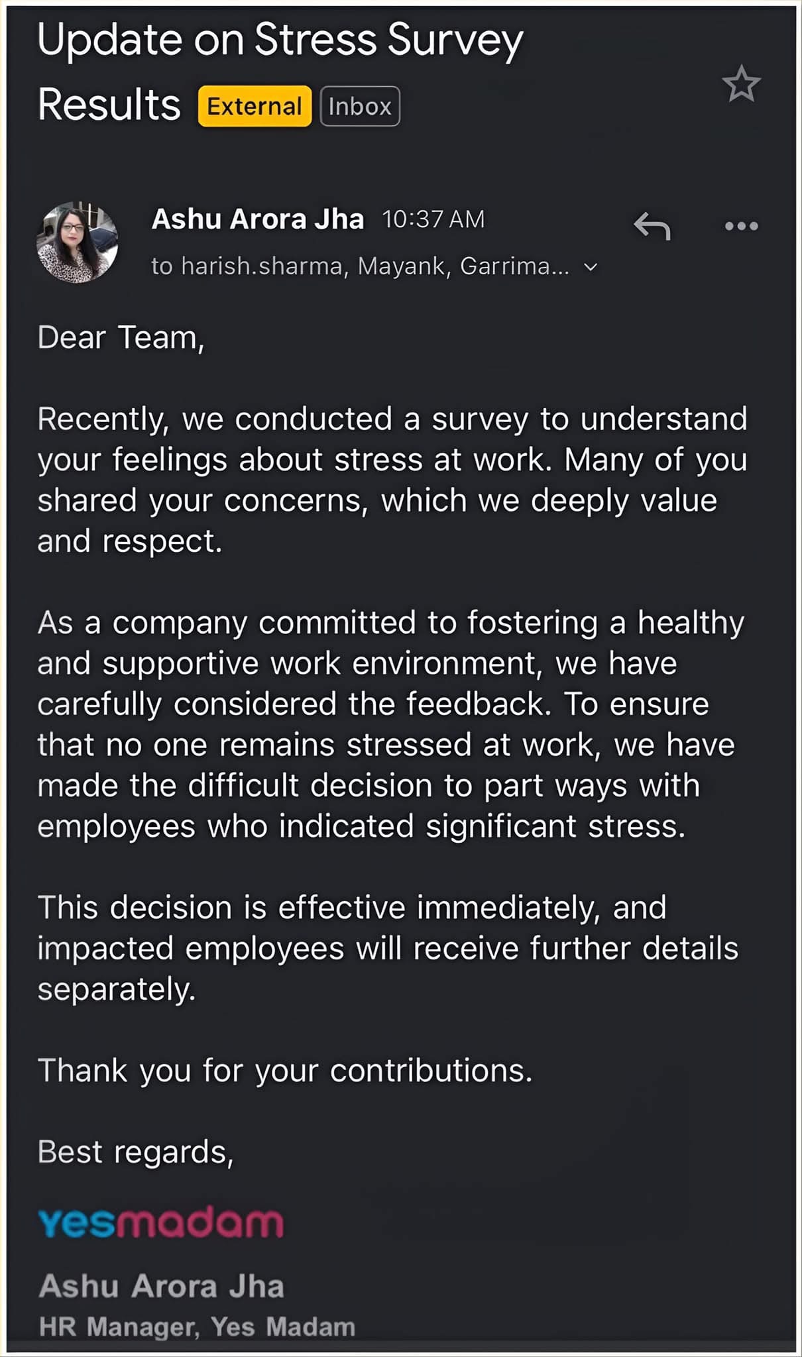This screenshot has width=802, height=1357.
Task: Tap the Best regards closing line
Action: (x=135, y=1152)
